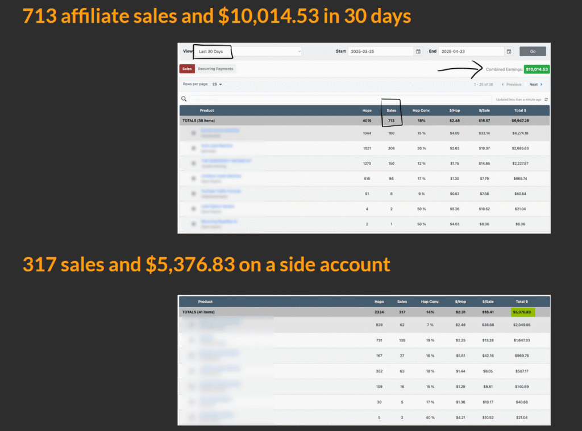Click the magnifying glass search icon
Screen dimensions: 582x431
(x=184, y=99)
